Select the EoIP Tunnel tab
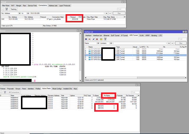Screen dimensions: 189x134 pos(115,35)
